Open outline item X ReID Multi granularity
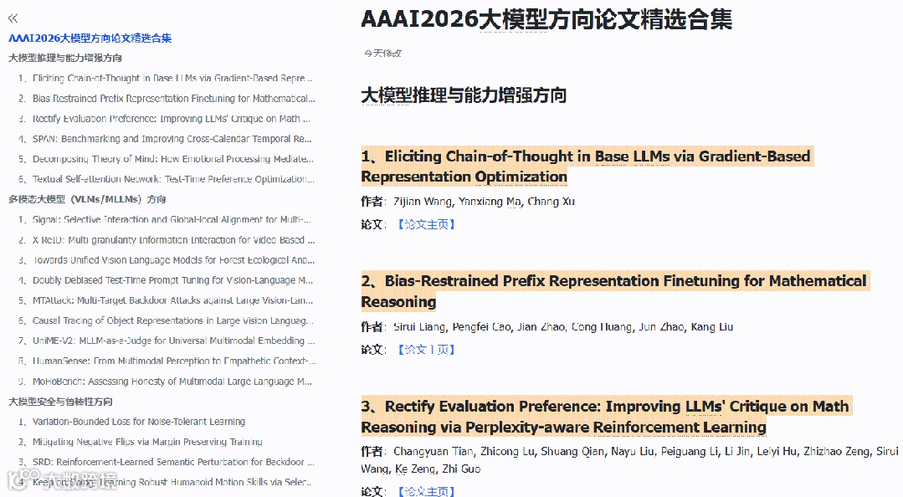Image resolution: width=903 pixels, height=497 pixels. [x=167, y=239]
